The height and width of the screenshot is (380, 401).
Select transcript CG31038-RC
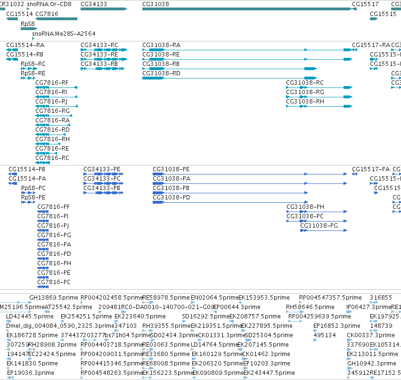[304, 83]
